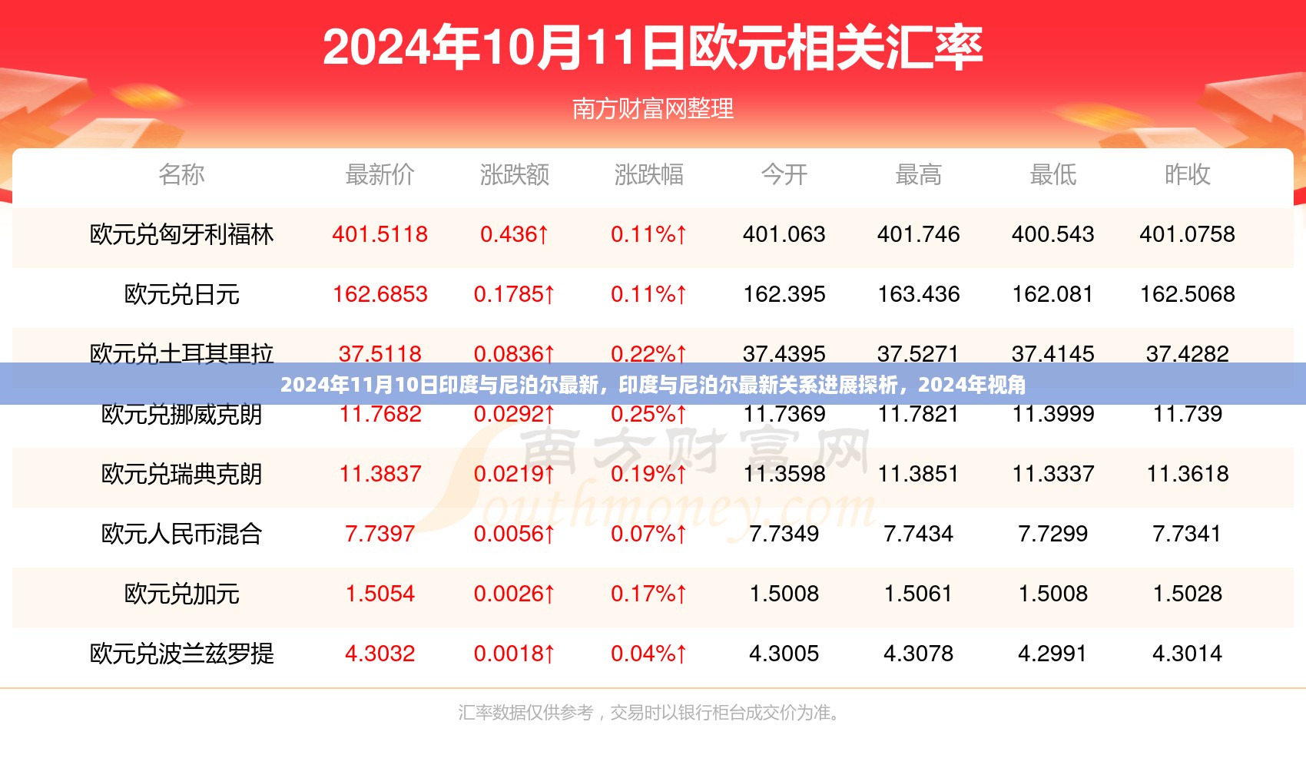Viewport: 1306px width, 768px height.
Task: Click the change value 0.0018↑
Action: pos(514,654)
